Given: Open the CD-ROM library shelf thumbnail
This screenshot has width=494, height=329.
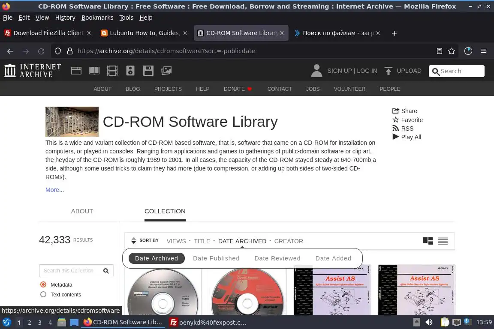Looking at the screenshot, I should [x=72, y=122].
